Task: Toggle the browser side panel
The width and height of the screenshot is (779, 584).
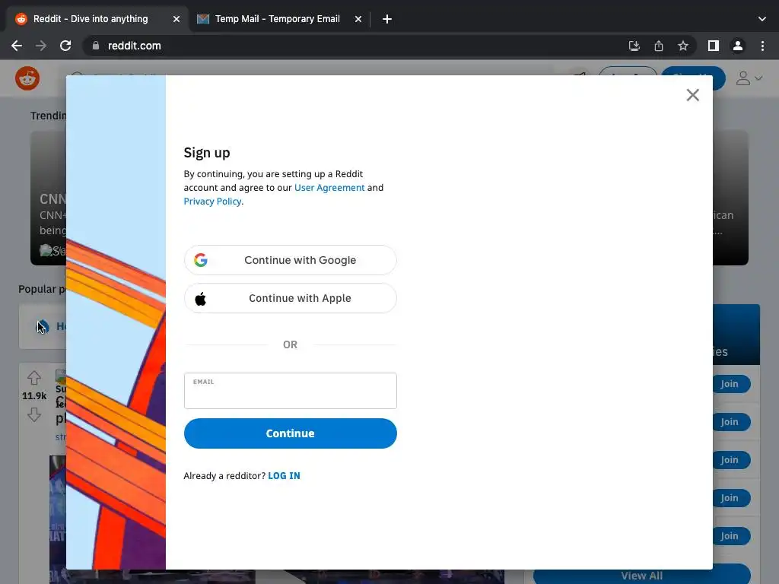Action: pos(714,46)
